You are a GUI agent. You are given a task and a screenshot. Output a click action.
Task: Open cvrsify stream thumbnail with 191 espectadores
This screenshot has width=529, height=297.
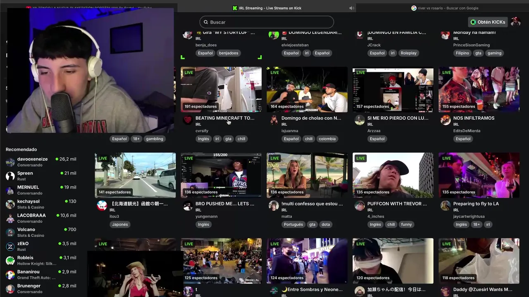point(221,90)
